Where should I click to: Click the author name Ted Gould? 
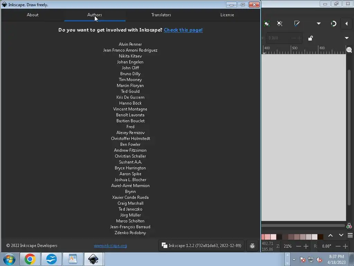pyautogui.click(x=130, y=91)
